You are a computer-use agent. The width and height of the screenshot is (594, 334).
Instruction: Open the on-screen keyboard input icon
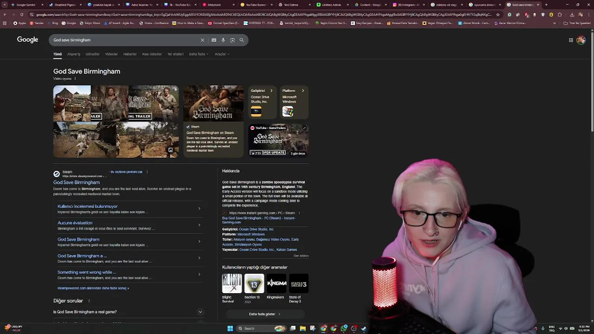coord(214,40)
